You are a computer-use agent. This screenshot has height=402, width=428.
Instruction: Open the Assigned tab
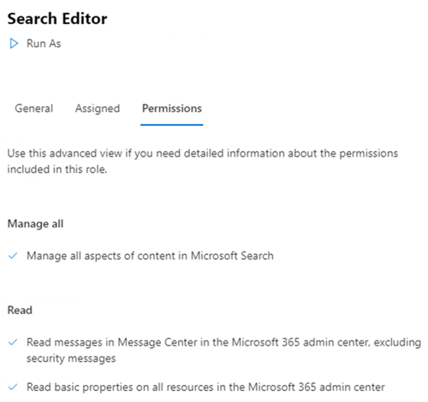point(98,109)
